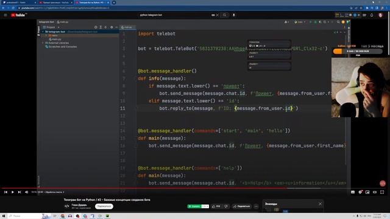Open the channel name link

(x=79, y=205)
